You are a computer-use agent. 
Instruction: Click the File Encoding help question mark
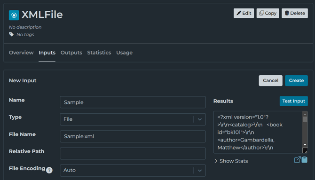pyautogui.click(x=49, y=170)
